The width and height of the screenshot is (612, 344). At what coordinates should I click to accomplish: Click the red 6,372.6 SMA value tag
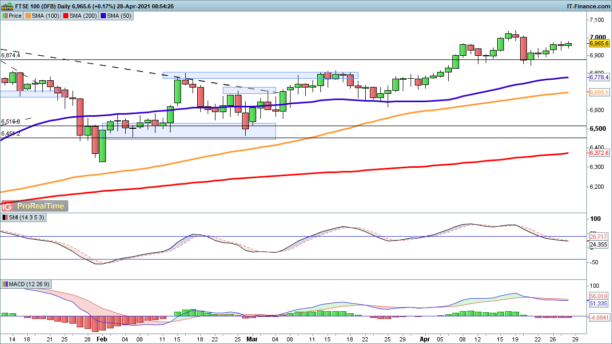[x=599, y=153]
